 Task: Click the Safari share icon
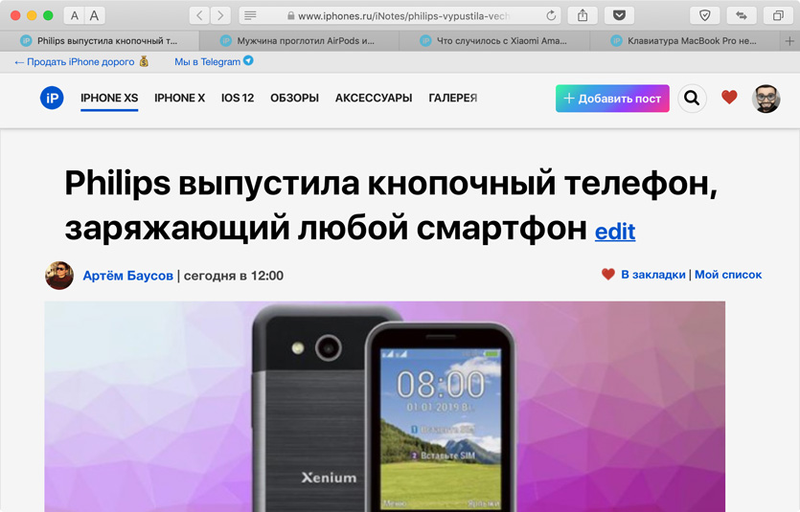point(583,16)
